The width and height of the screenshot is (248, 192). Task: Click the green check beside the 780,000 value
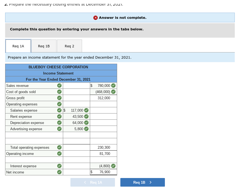pyautogui.click(x=113, y=86)
